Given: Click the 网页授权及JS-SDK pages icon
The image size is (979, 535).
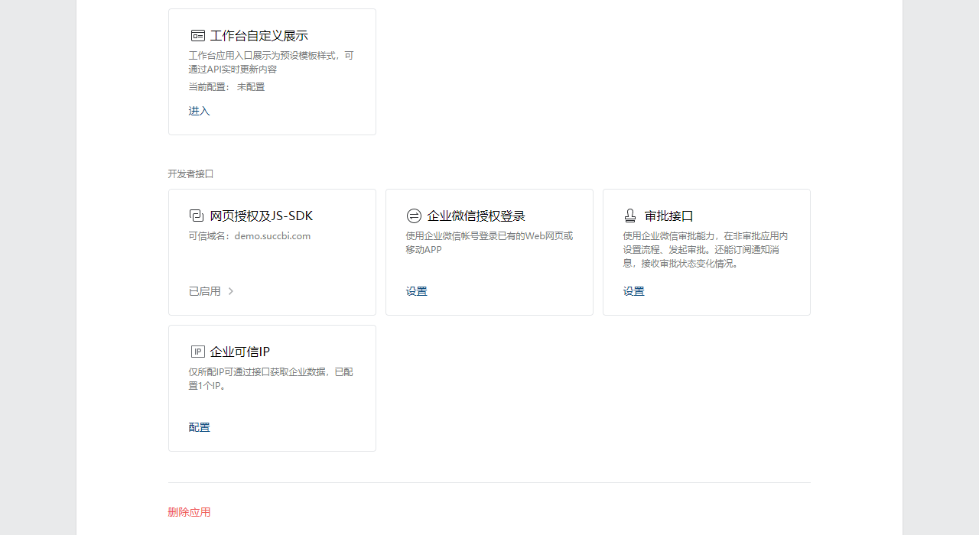Looking at the screenshot, I should (x=197, y=216).
